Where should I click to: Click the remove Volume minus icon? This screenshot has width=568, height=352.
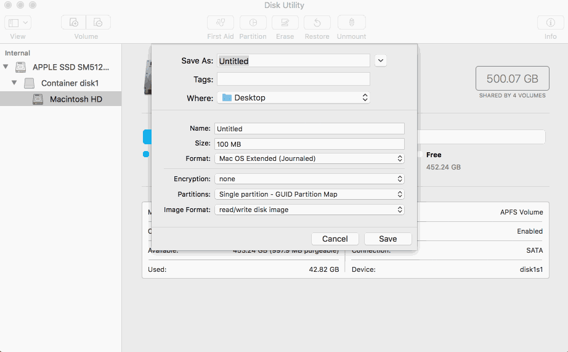tap(98, 22)
